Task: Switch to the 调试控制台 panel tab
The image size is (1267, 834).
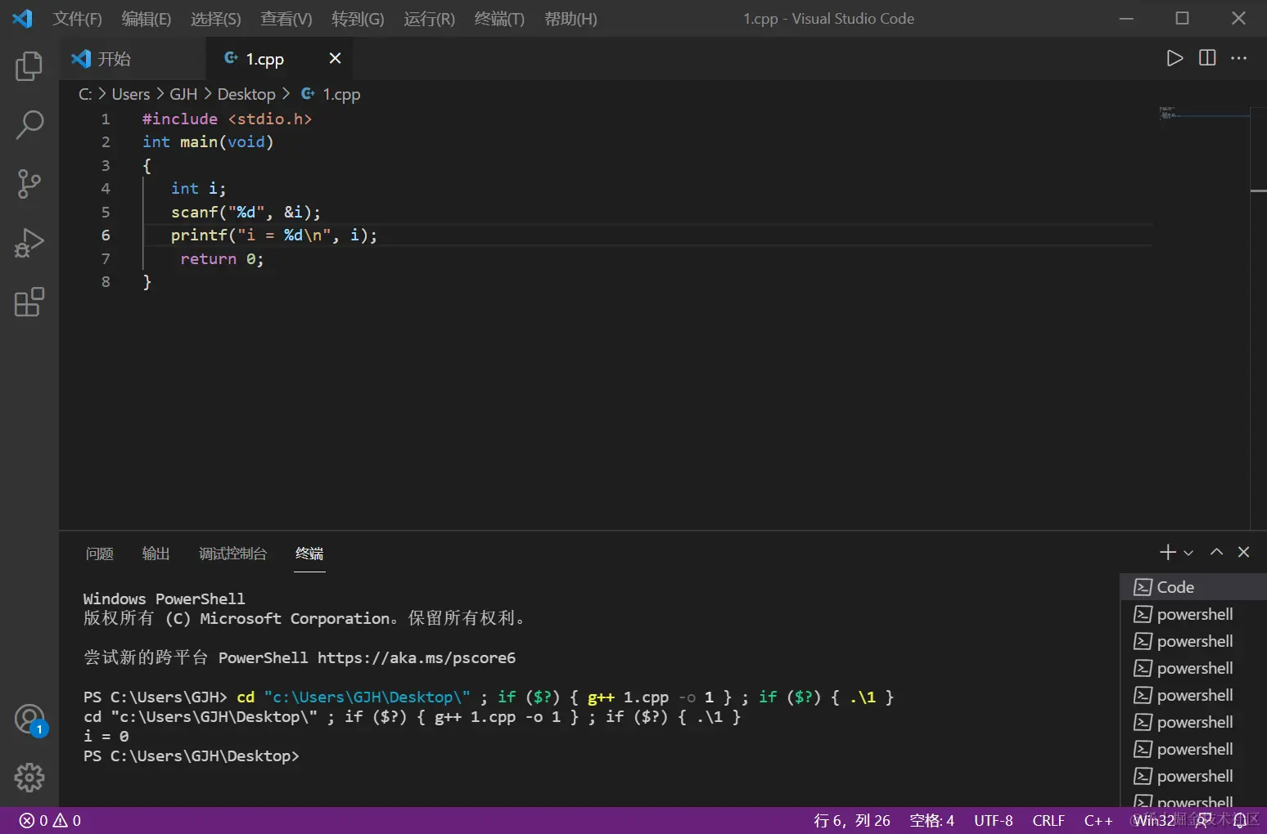Action: click(233, 554)
